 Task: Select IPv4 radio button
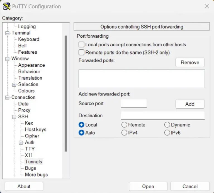click(x=124, y=133)
